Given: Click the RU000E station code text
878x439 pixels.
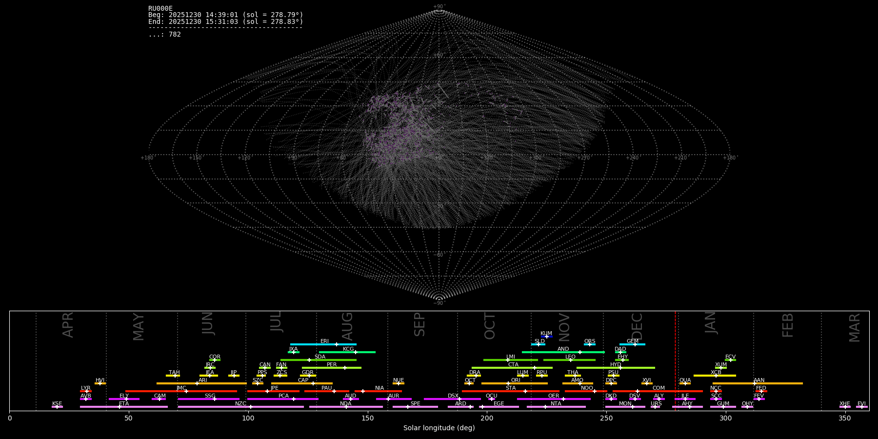Looking at the screenshot, I should (x=160, y=9).
